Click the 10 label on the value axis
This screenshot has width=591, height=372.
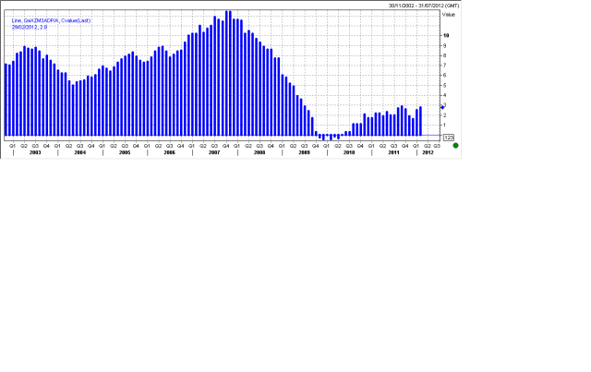[446, 36]
